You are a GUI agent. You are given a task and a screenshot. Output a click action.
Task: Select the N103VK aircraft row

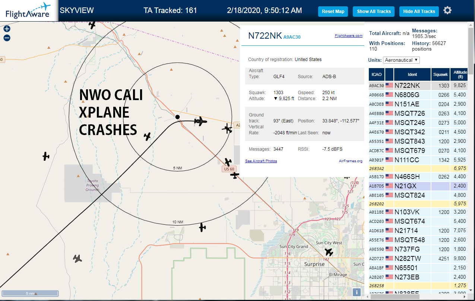pyautogui.click(x=418, y=212)
